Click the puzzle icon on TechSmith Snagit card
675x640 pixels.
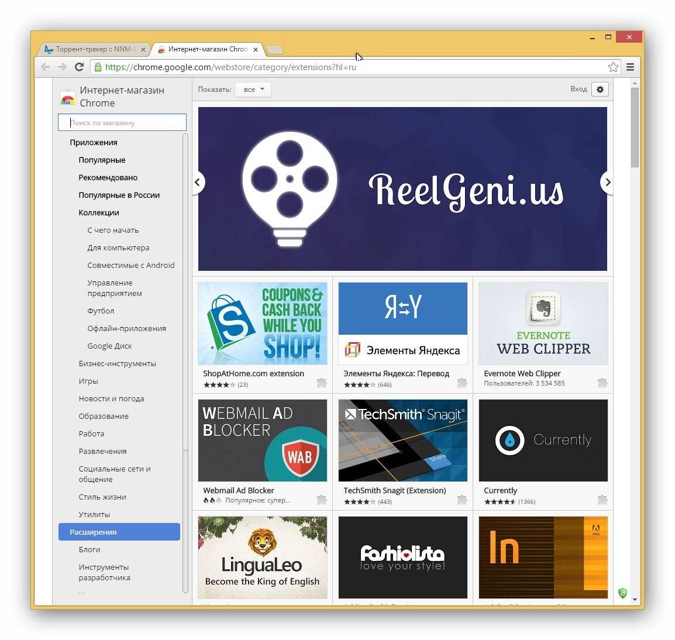462,500
